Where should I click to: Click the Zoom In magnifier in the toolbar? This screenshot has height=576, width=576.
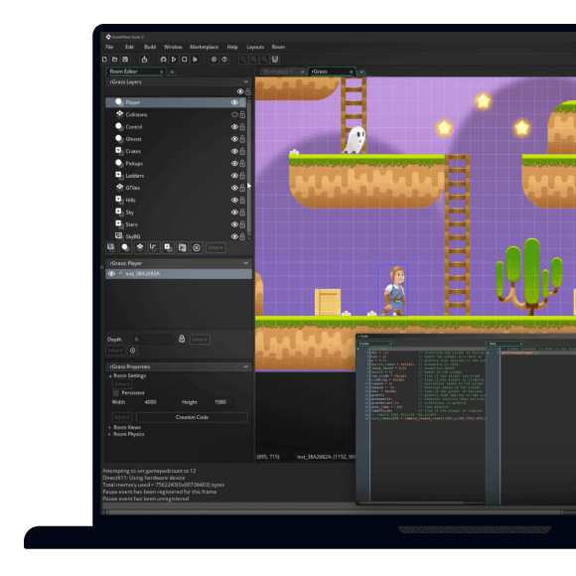pyautogui.click(x=254, y=60)
